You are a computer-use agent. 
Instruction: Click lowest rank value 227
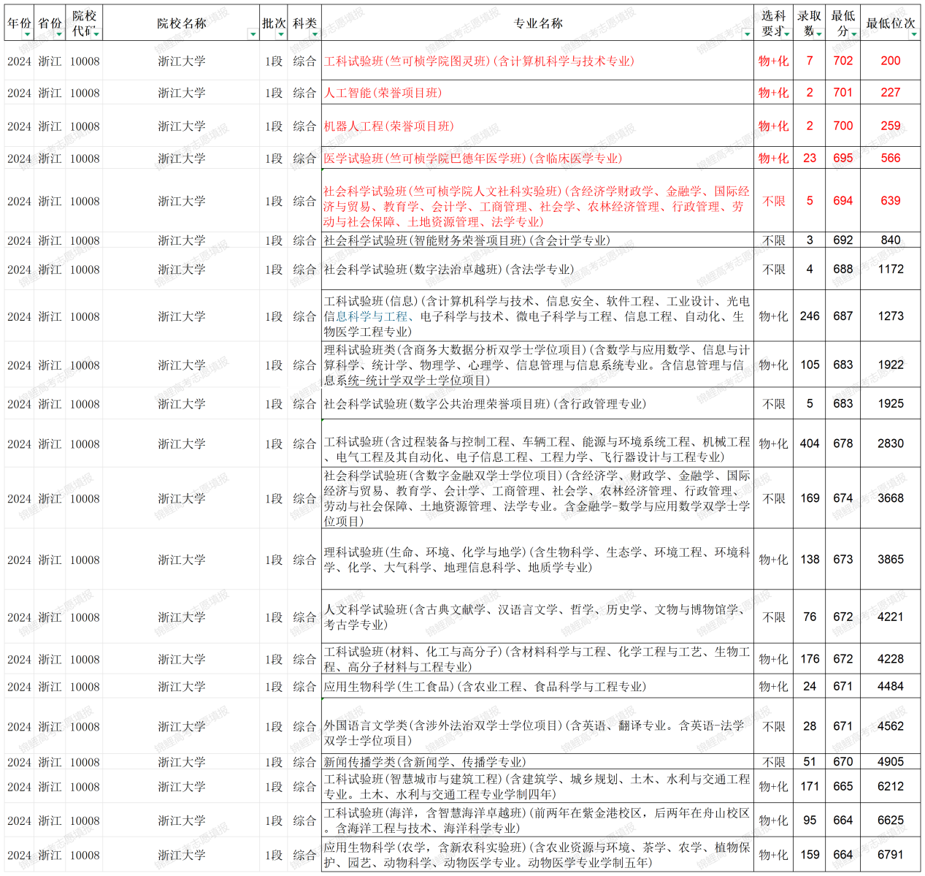891,93
